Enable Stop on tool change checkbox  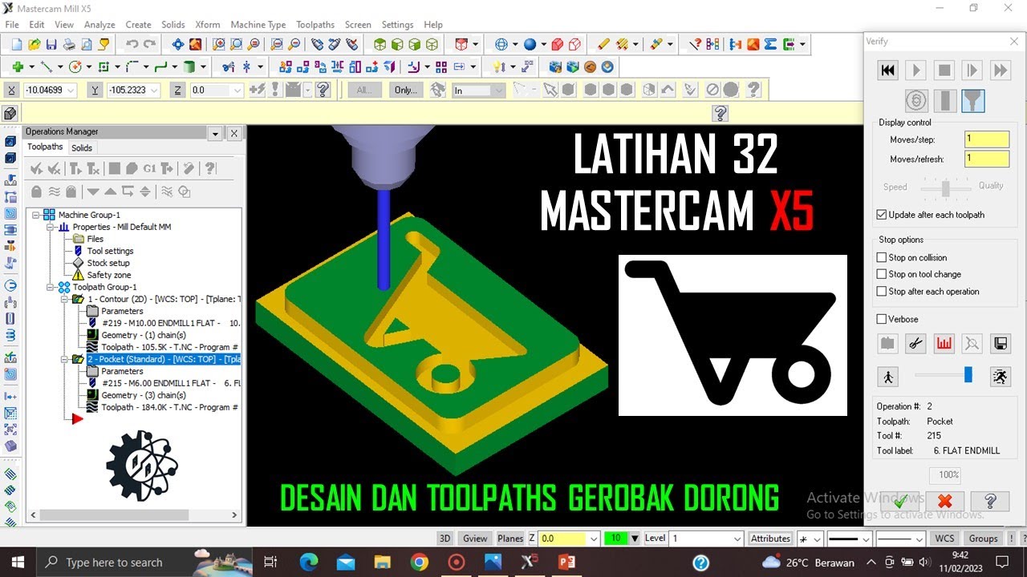pos(882,274)
